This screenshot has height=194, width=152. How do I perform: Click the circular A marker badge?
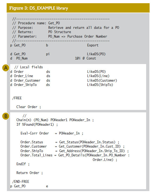[x=6, y=68]
